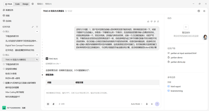Toggle the sidebar panel icon beside Design
209x111 pixels.
33,4
